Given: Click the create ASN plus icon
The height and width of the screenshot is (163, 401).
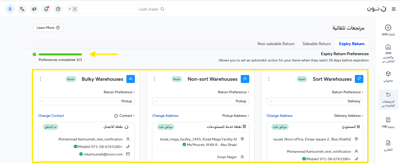Looking at the screenshot, I should pos(388,28).
